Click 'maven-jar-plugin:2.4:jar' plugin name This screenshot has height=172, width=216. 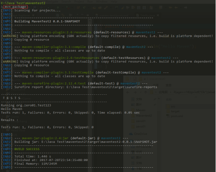pyautogui.click(x=45, y=138)
